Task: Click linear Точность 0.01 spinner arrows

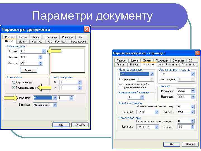Action: click(x=192, y=112)
